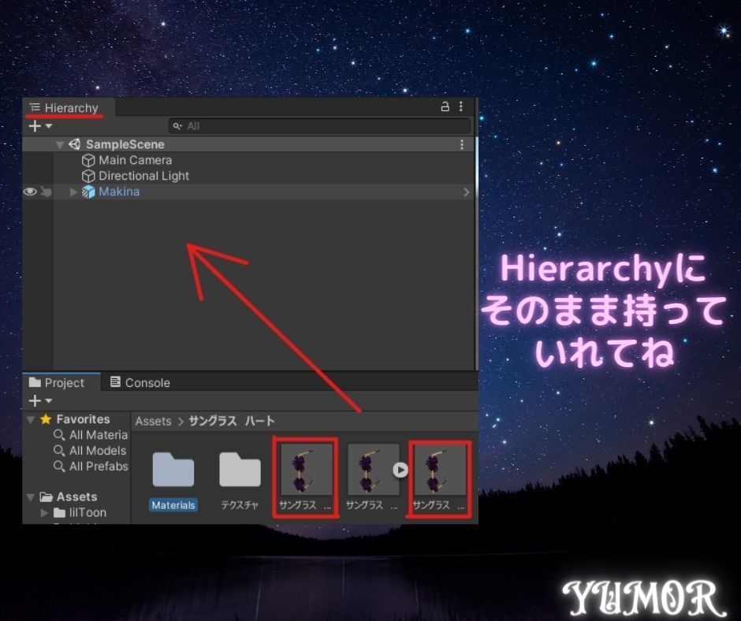
Task: Toggle visibility of the Makina object
Action: 31,192
